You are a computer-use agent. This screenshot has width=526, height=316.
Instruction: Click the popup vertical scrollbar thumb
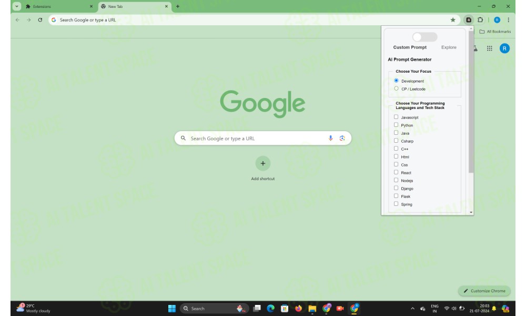[x=471, y=102]
